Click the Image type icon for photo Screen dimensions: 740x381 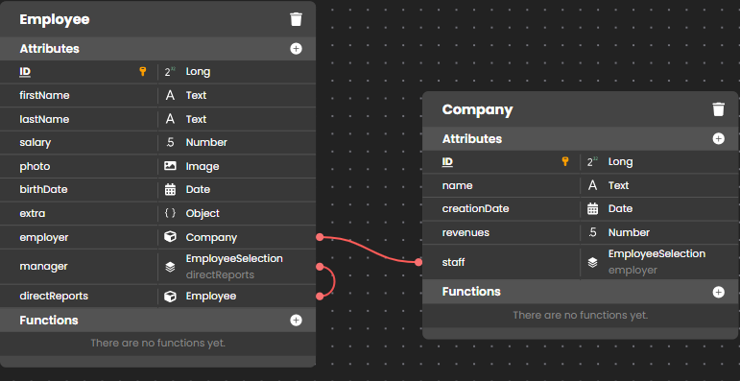click(x=170, y=166)
